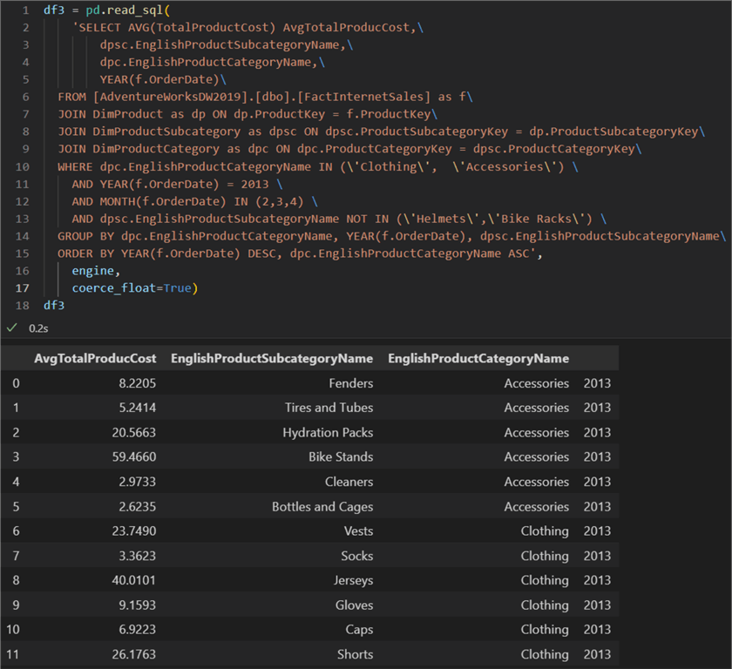Viewport: 732px width, 669px height.
Task: Click the Fenders cell in the results
Action: pos(353,382)
